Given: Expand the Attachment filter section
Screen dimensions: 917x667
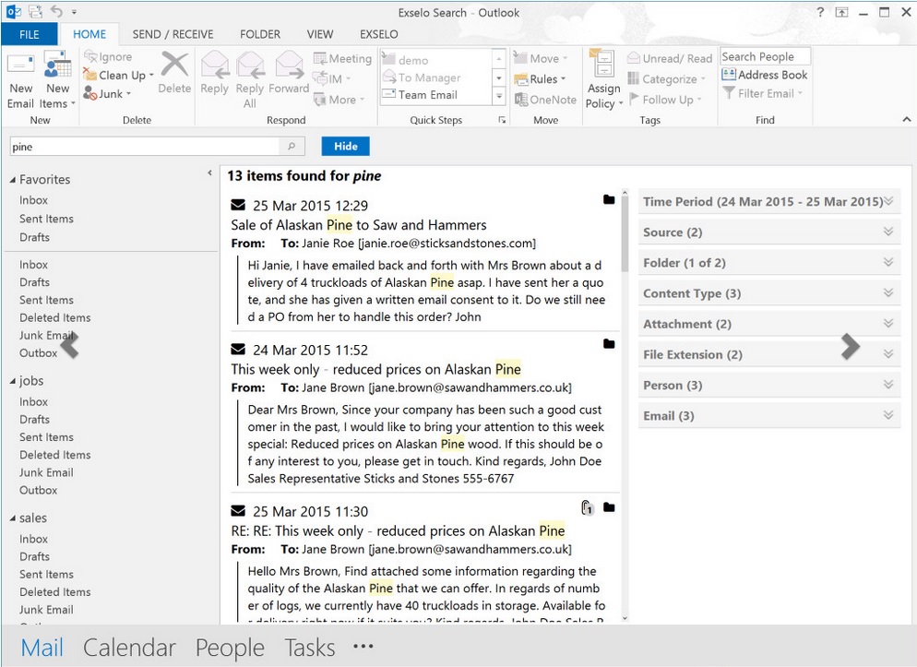Looking at the screenshot, I should 888,324.
